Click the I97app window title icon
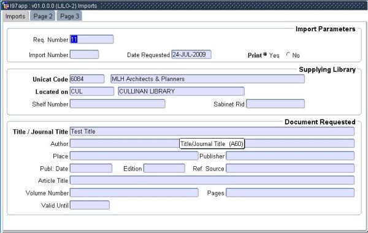Image resolution: width=368 pixels, height=233 pixels. [x=5, y=6]
